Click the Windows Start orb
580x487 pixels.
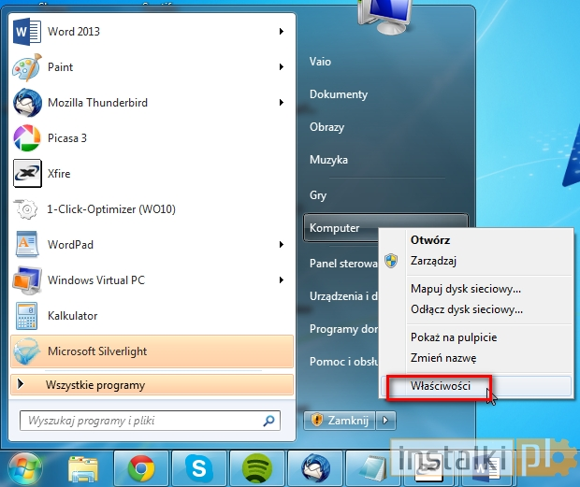click(26, 467)
